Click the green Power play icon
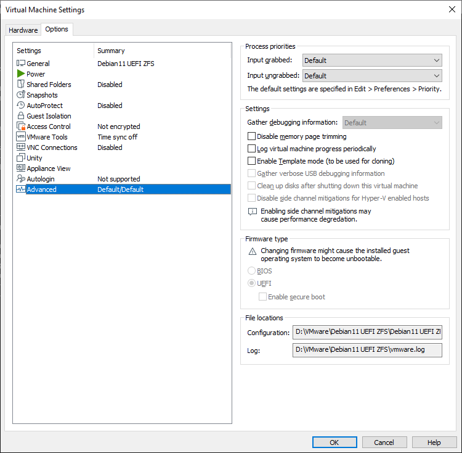The height and width of the screenshot is (453, 462). tap(20, 73)
